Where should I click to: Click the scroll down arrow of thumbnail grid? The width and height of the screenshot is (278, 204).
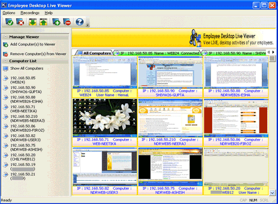[272, 193]
